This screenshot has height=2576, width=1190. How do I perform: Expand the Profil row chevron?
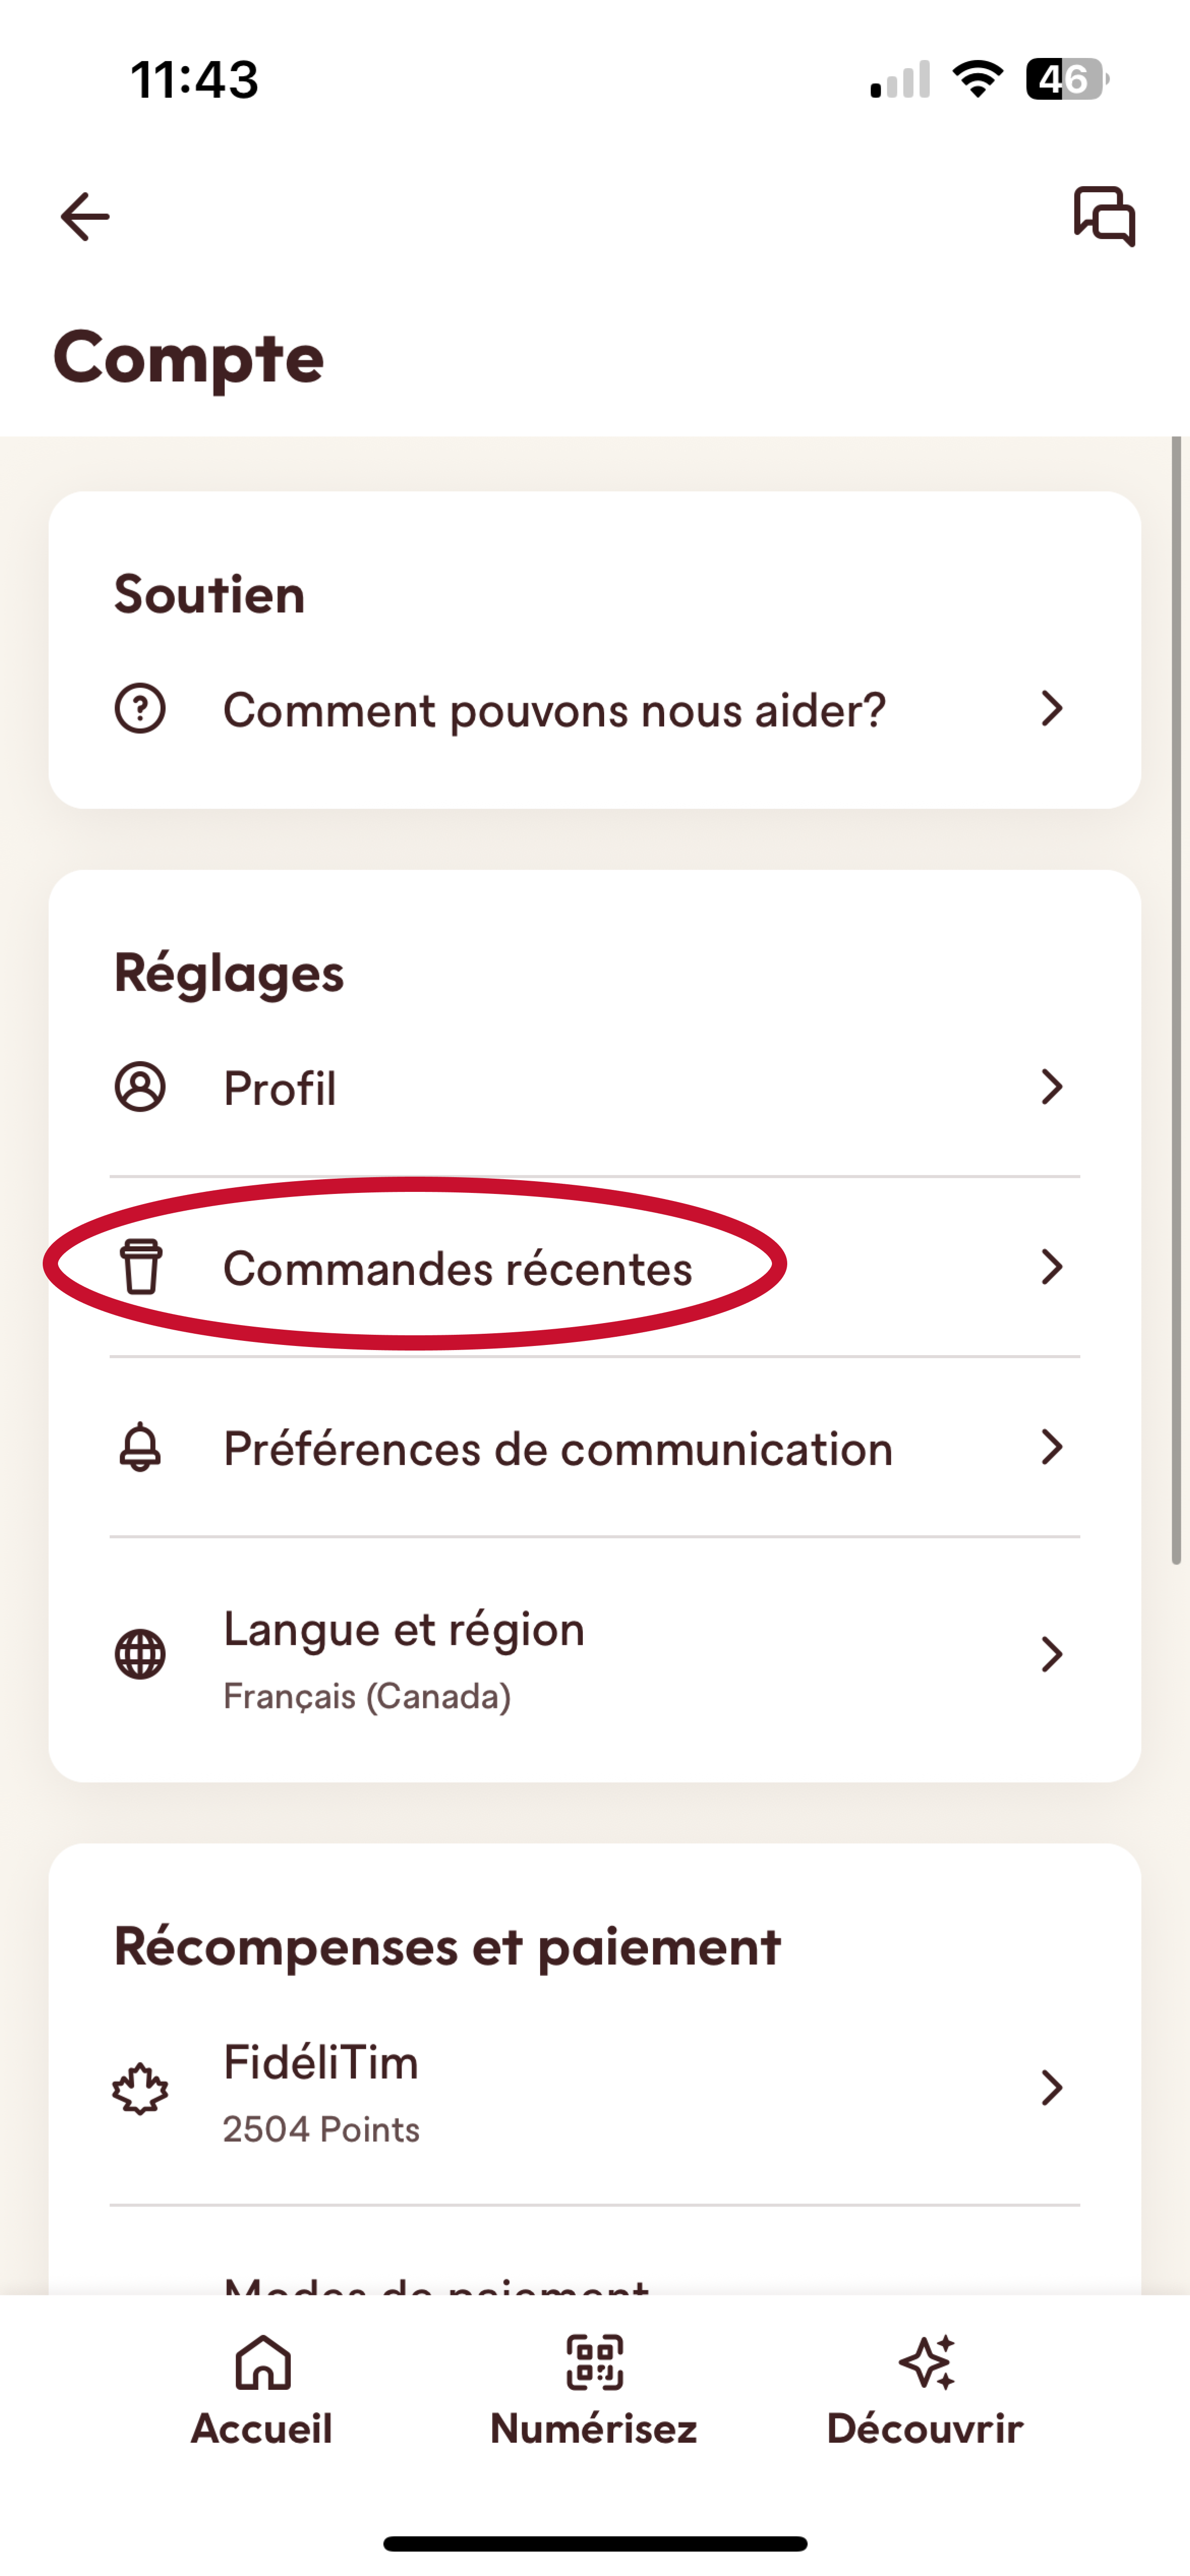click(x=1051, y=1087)
